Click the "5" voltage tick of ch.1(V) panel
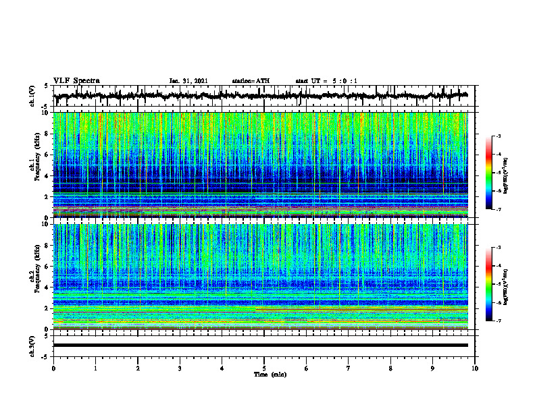This screenshot has height=413, width=535. point(46,86)
